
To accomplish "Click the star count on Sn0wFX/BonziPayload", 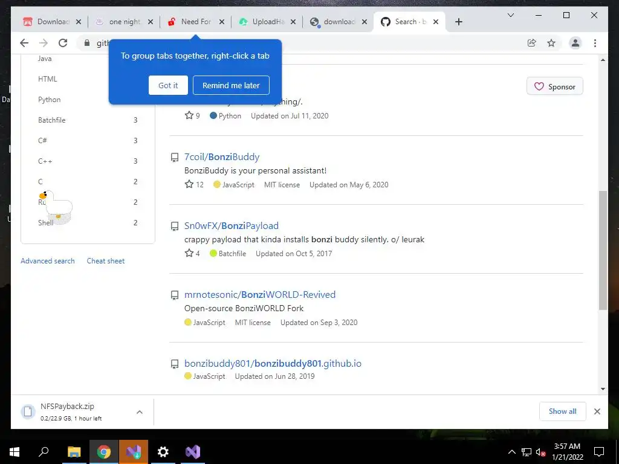I will 192,253.
